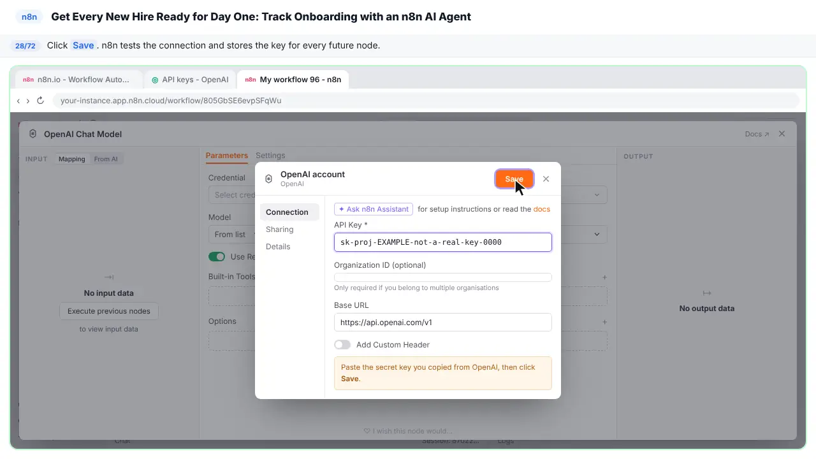Viewport: 816px width, 459px height.
Task: Click the Organization ID field
Action: (x=442, y=277)
